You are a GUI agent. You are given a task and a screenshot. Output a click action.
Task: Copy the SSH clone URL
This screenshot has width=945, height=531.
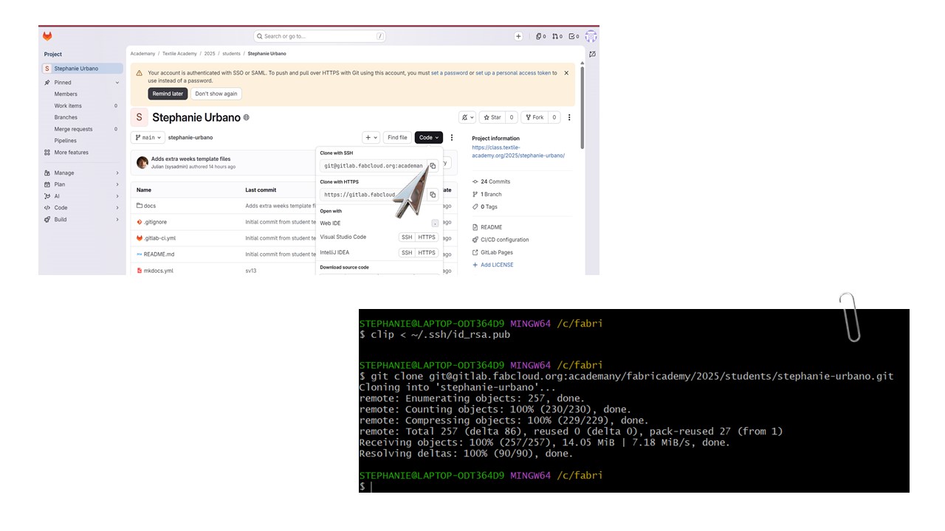click(433, 166)
